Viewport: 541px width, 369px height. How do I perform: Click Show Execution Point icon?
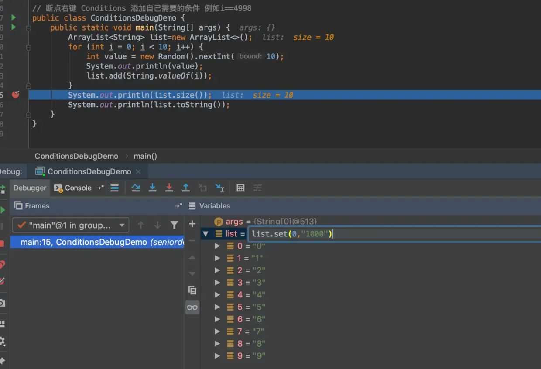[x=114, y=188]
